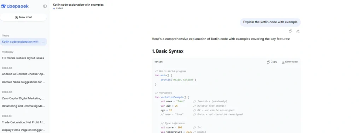Open the Domain Name Suggestions chat

pyautogui.click(x=23, y=82)
